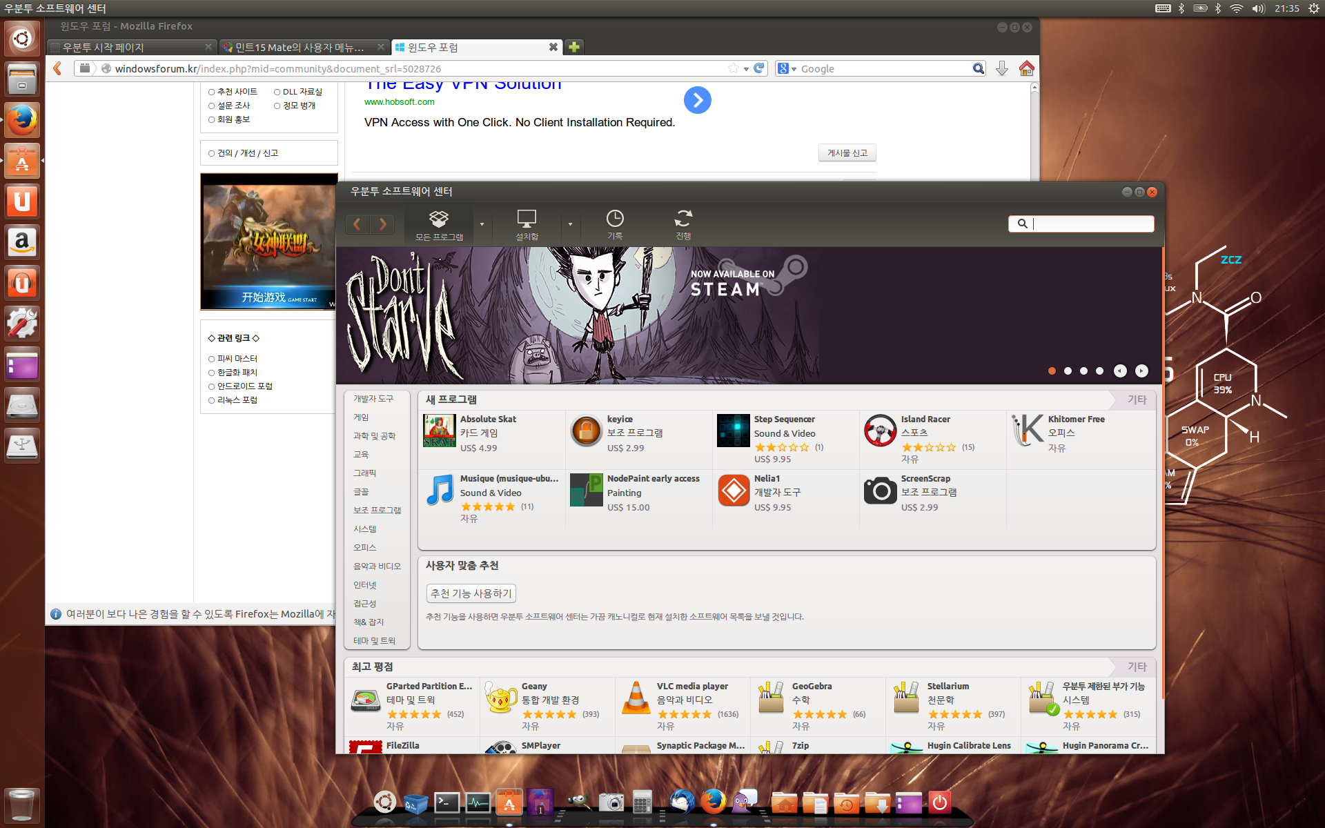Select 과학 및 공학 category

374,436
